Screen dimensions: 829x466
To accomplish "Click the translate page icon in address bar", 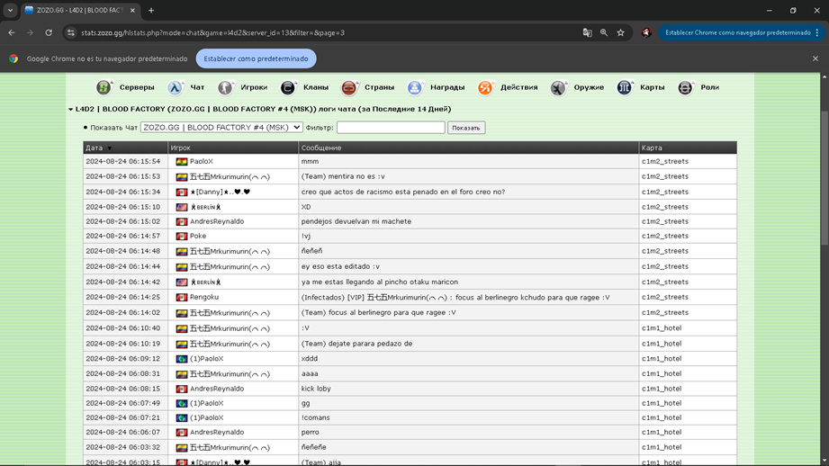I will tap(588, 32).
